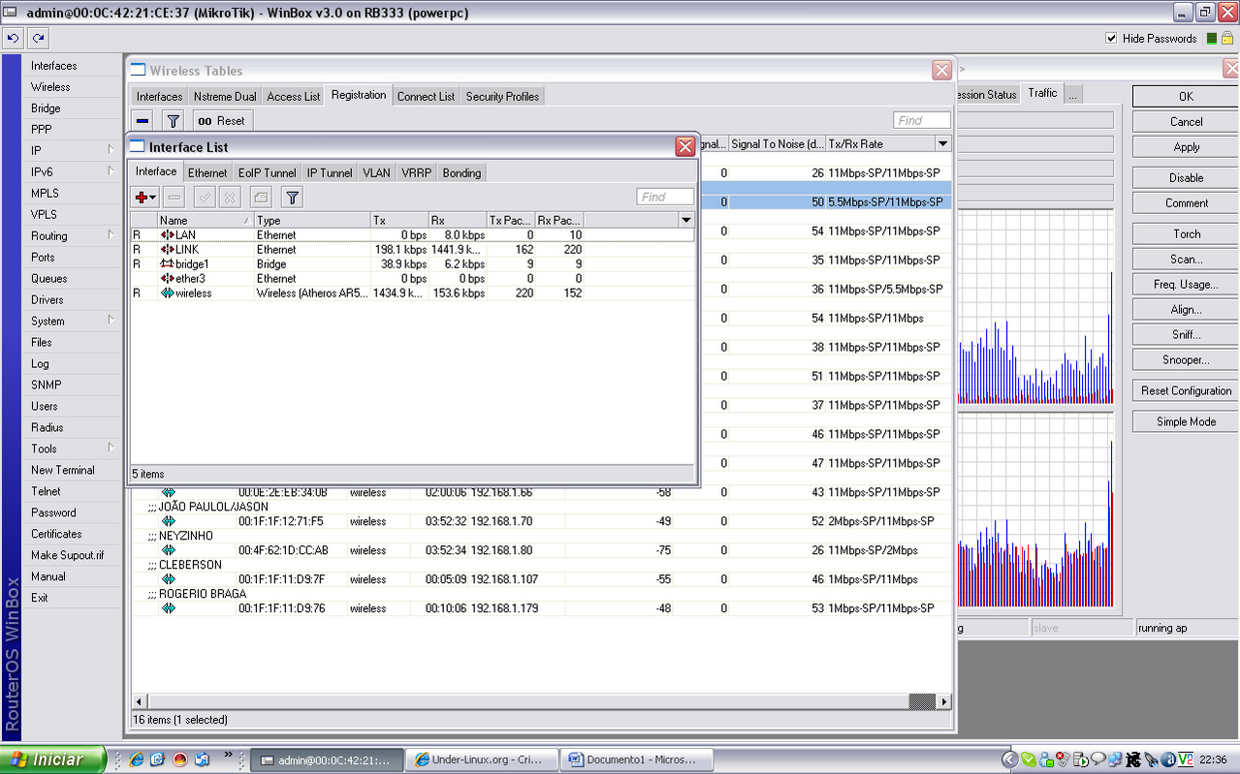Click the red plus Add button in Interface List
The height and width of the screenshot is (774, 1240).
[x=144, y=198]
